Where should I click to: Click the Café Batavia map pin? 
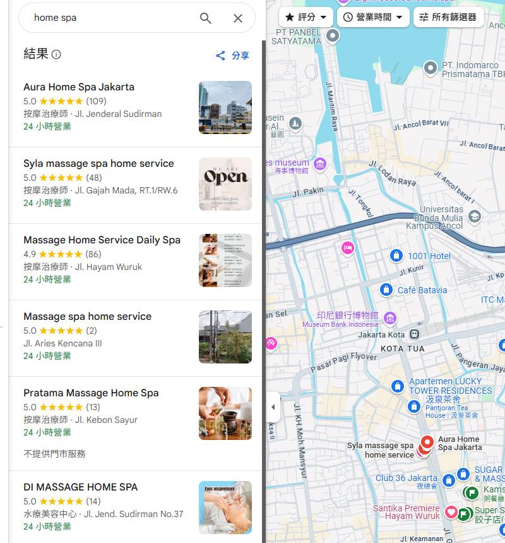pyautogui.click(x=386, y=290)
